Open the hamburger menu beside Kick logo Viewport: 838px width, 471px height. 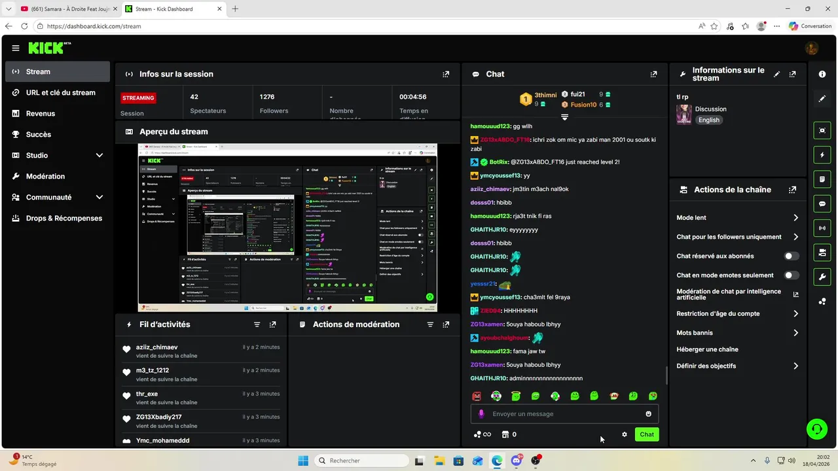point(16,48)
